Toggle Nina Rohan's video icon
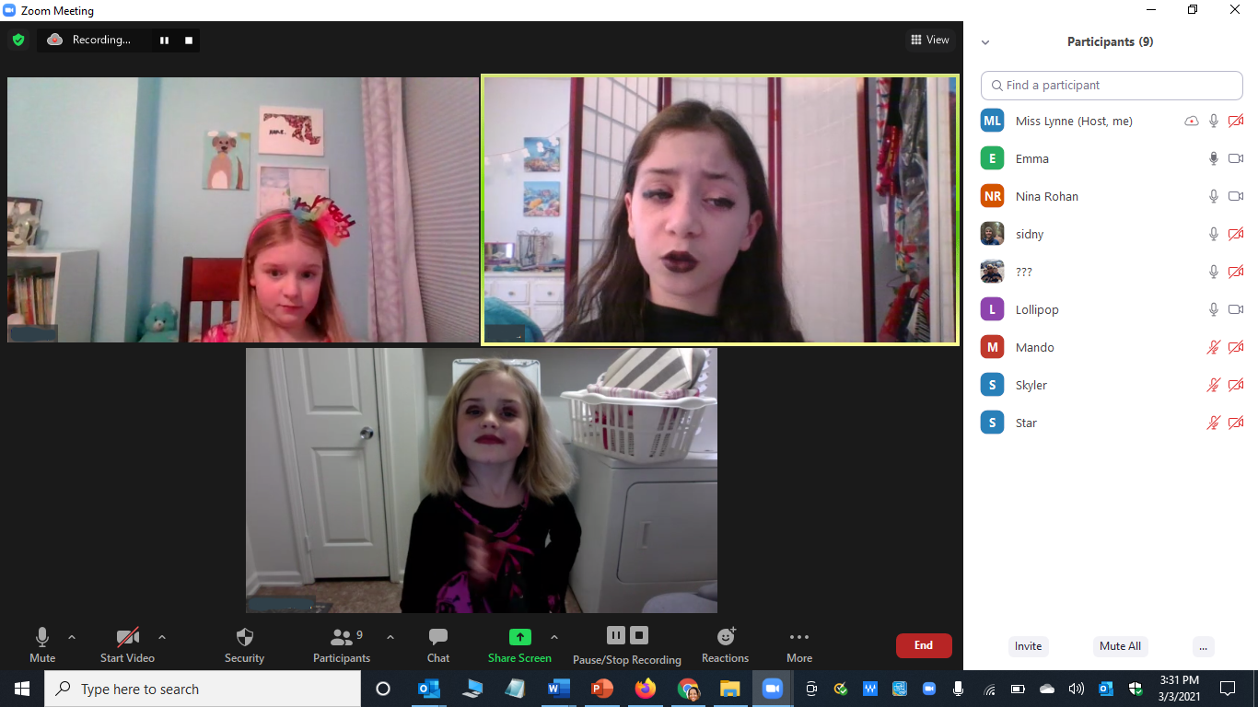Image resolution: width=1258 pixels, height=707 pixels. coord(1236,196)
